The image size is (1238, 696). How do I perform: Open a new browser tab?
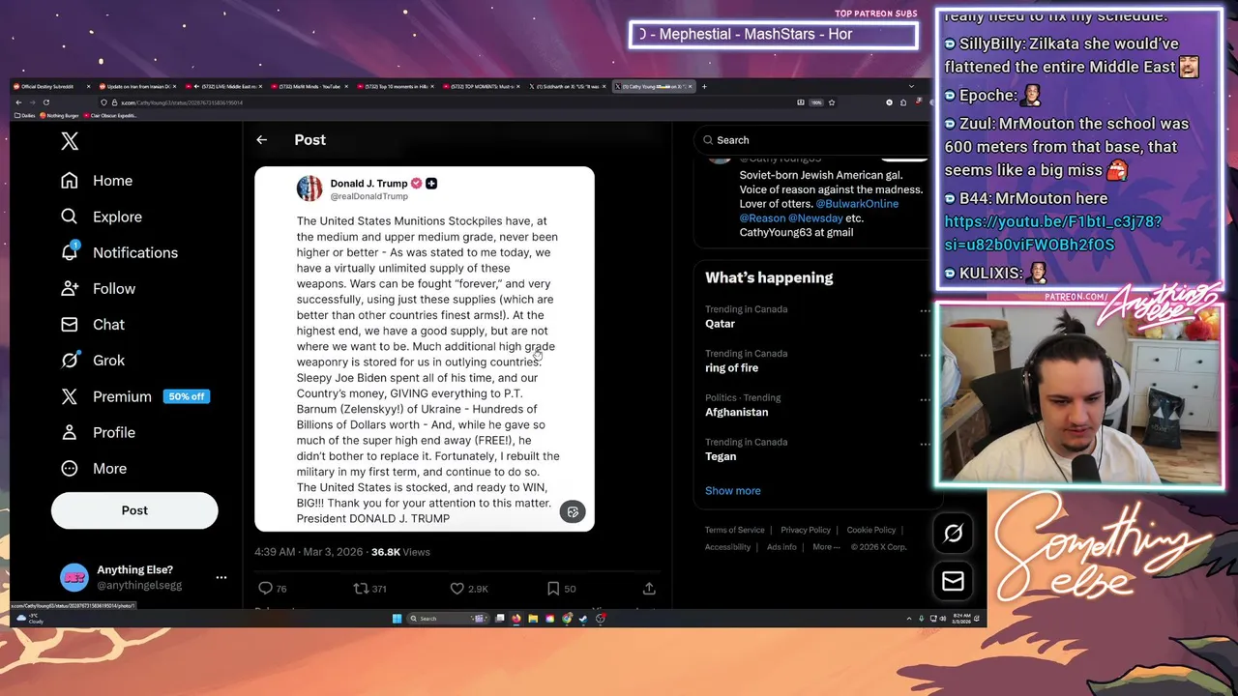[x=704, y=87]
